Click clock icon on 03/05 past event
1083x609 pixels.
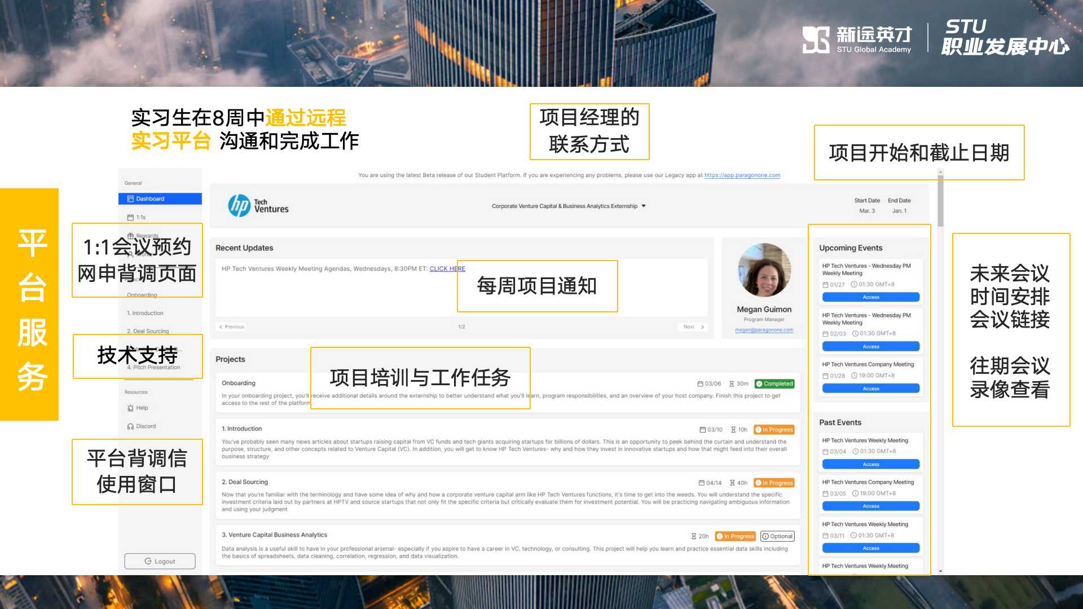click(x=855, y=493)
